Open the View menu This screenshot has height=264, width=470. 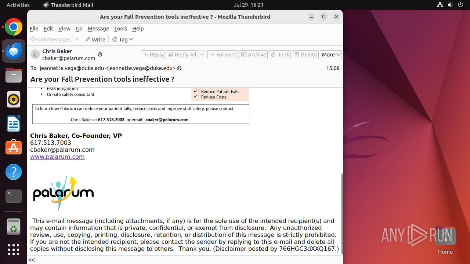[64, 29]
